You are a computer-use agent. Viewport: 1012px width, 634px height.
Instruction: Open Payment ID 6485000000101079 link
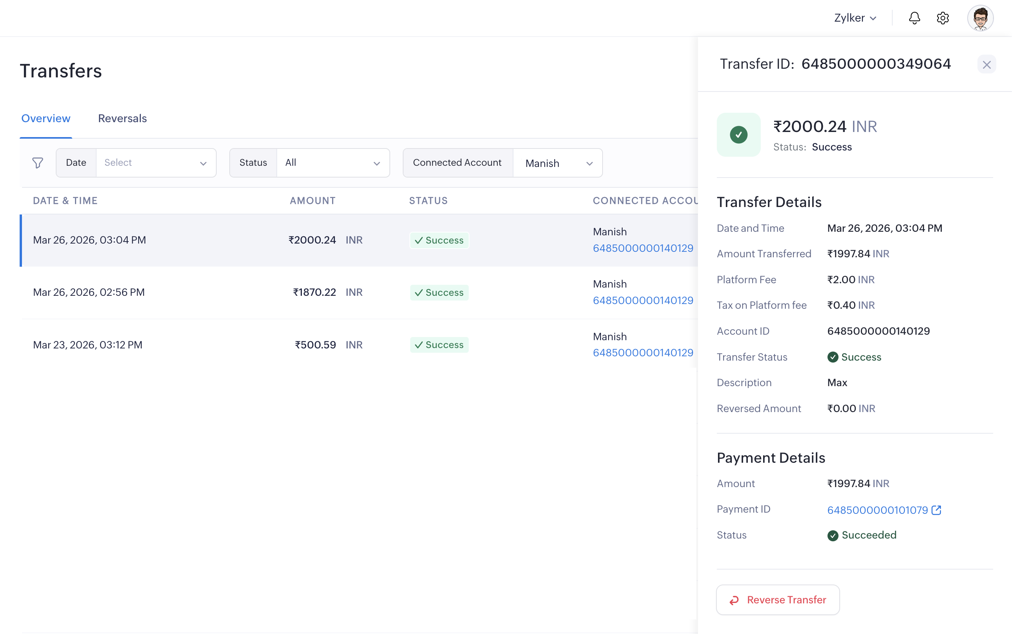(877, 510)
